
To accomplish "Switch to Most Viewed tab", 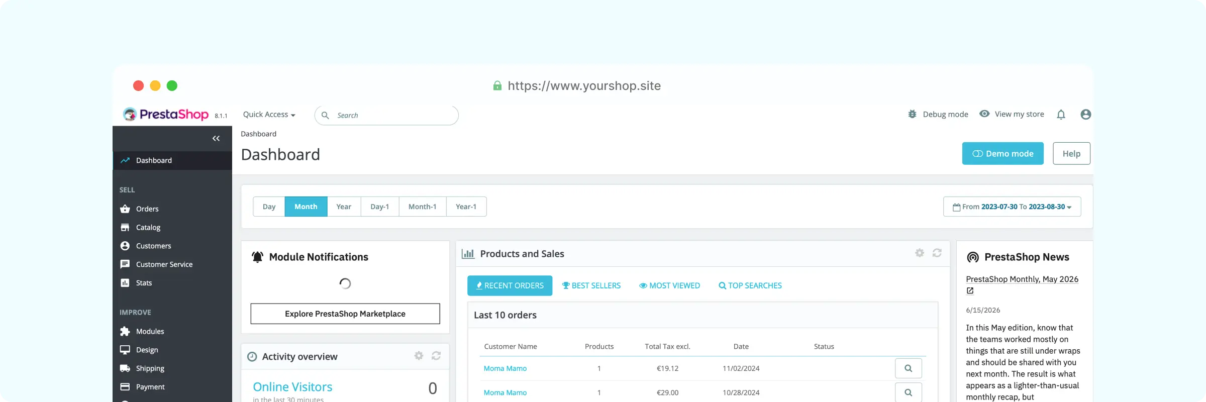I will [669, 285].
